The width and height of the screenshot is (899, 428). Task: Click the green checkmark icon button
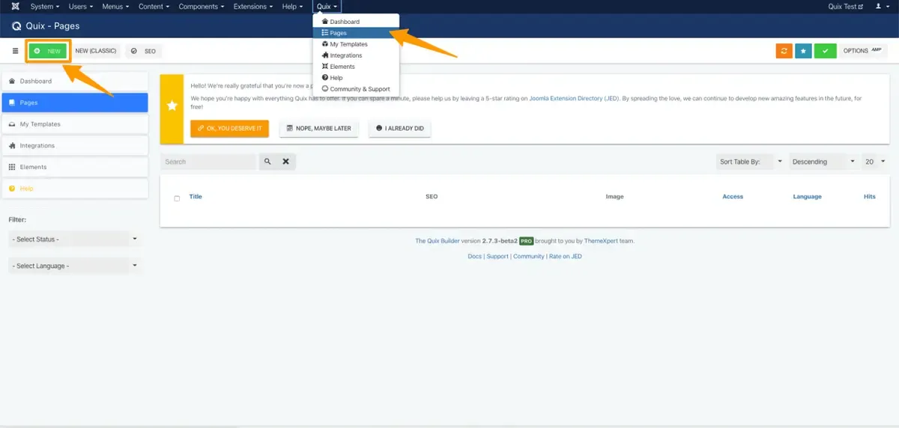[x=825, y=51]
